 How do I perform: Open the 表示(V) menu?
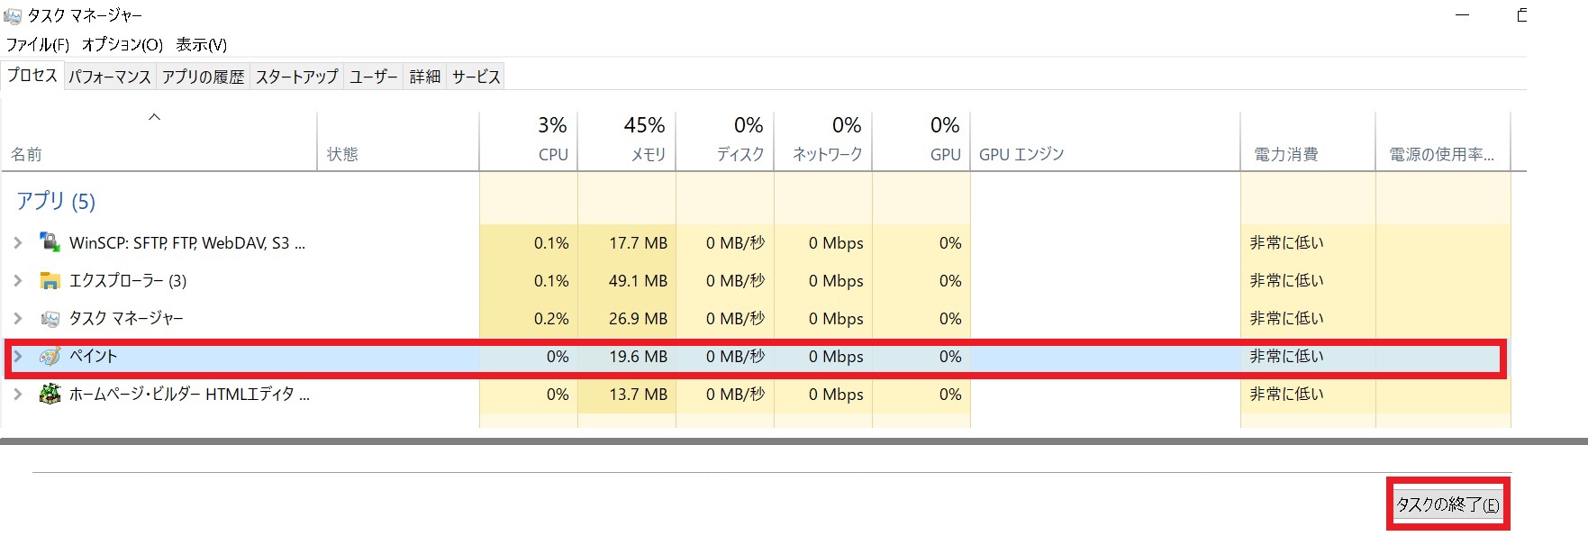point(201,44)
